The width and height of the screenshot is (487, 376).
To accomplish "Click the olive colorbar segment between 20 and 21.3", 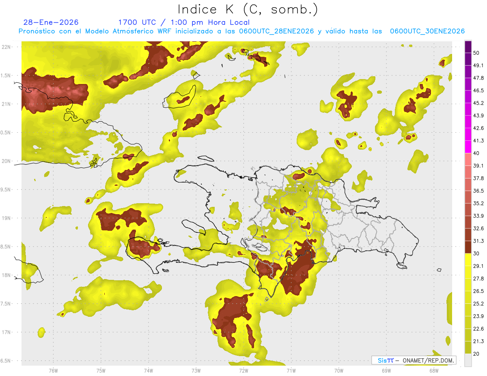I will coord(468,347).
